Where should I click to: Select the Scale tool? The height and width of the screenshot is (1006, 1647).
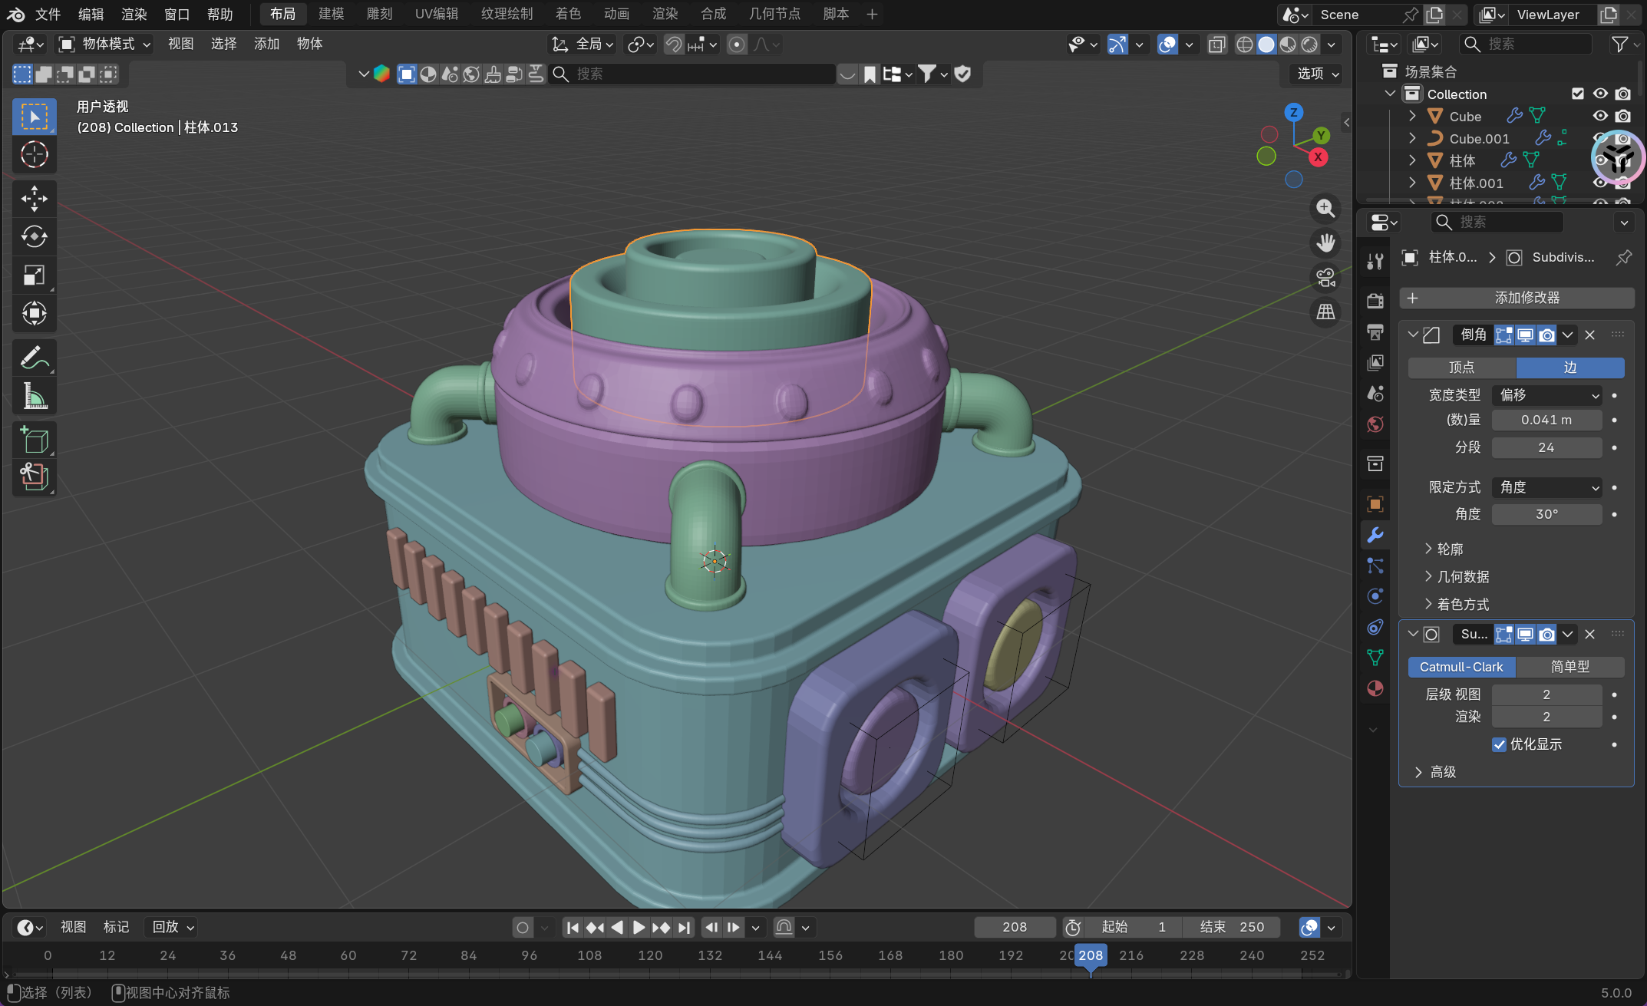click(x=34, y=275)
